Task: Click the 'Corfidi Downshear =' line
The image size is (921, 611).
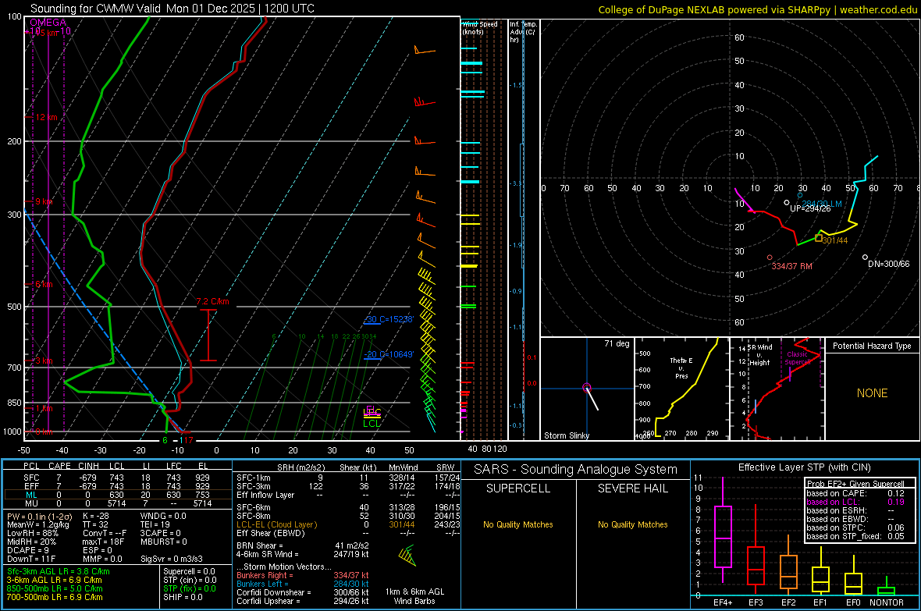Action: pos(303,592)
